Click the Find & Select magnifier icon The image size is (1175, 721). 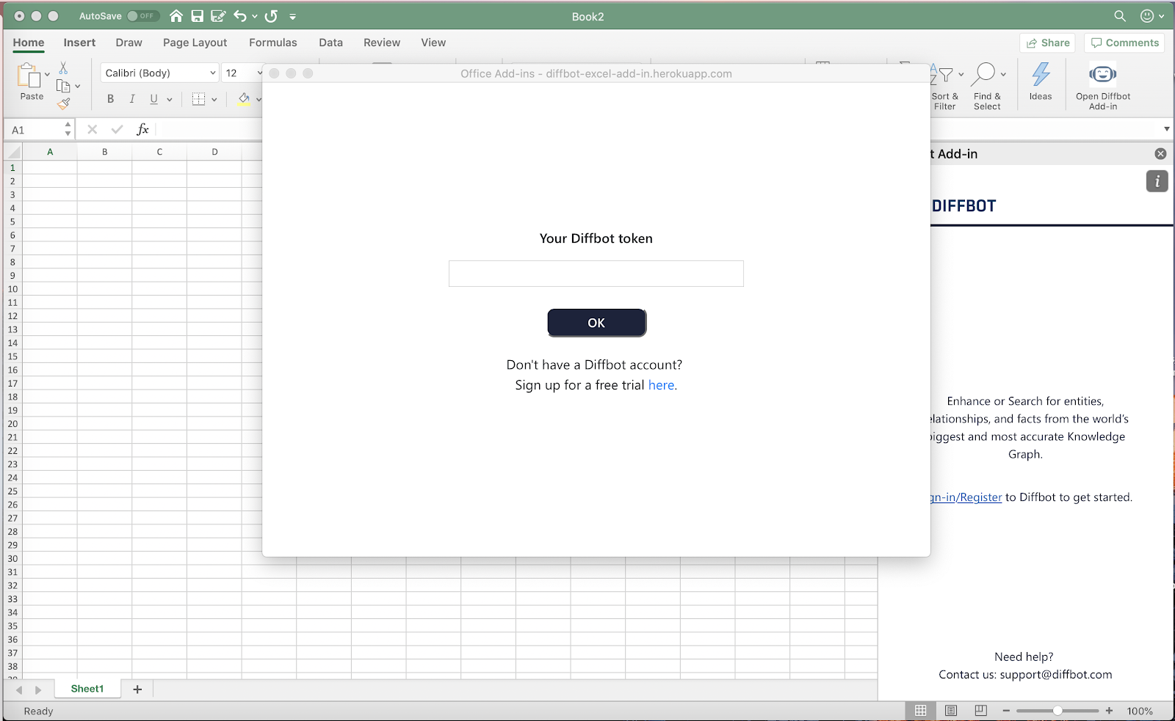point(983,74)
